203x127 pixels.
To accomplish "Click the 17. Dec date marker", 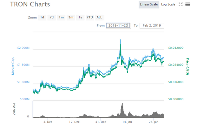I will pos(74,122).
